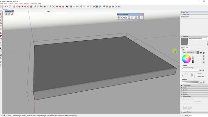Open V-Ray Asset Editor icon

point(119,18)
